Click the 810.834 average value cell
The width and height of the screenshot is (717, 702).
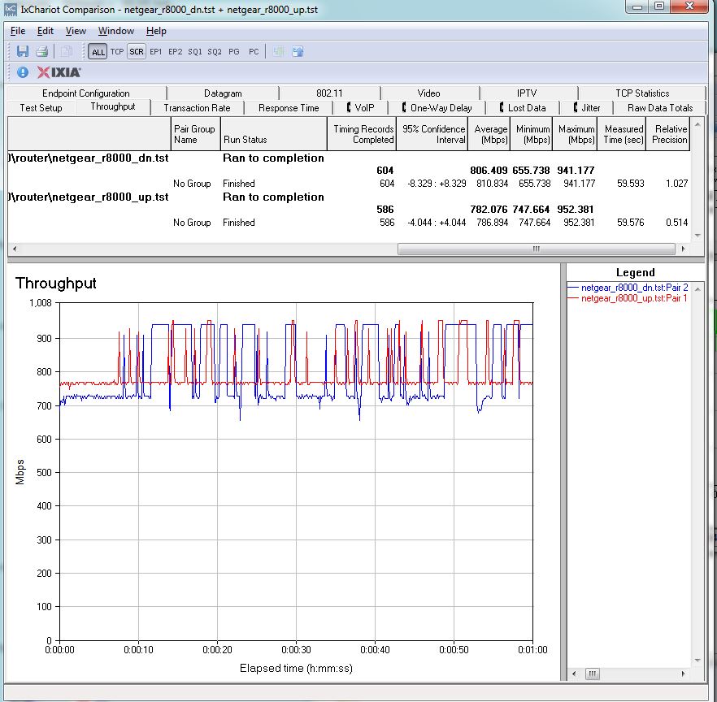[x=492, y=184]
